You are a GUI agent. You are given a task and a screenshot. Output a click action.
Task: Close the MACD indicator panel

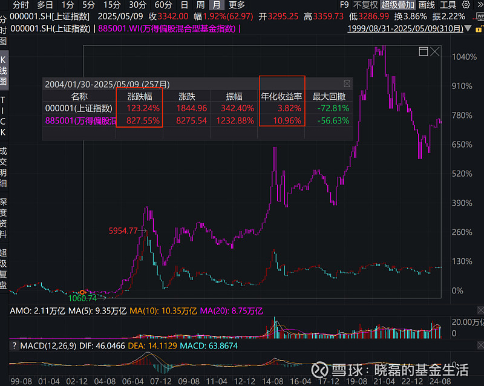click(480, 345)
